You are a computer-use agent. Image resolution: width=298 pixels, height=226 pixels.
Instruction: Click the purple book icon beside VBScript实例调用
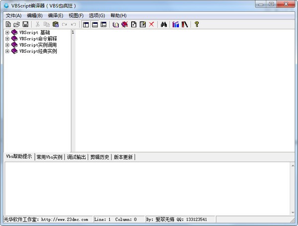(14, 45)
